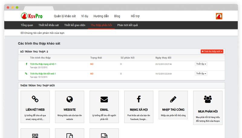Click the Trạng thái column header
Image resolution: width=242 pixels, height=138 pixels.
pos(96,58)
